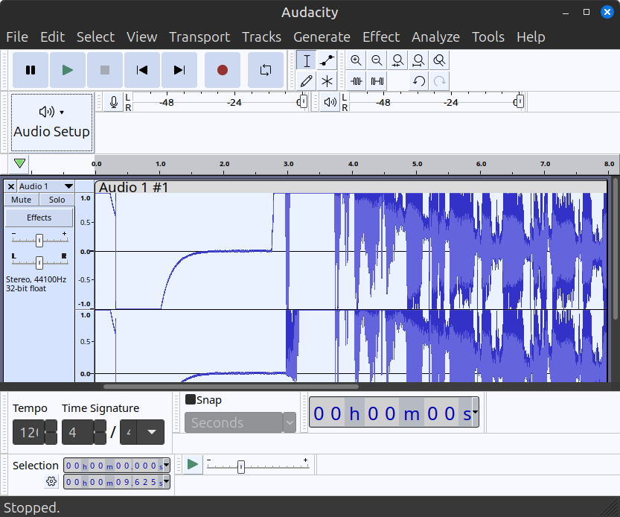Skip to start of project

(142, 70)
